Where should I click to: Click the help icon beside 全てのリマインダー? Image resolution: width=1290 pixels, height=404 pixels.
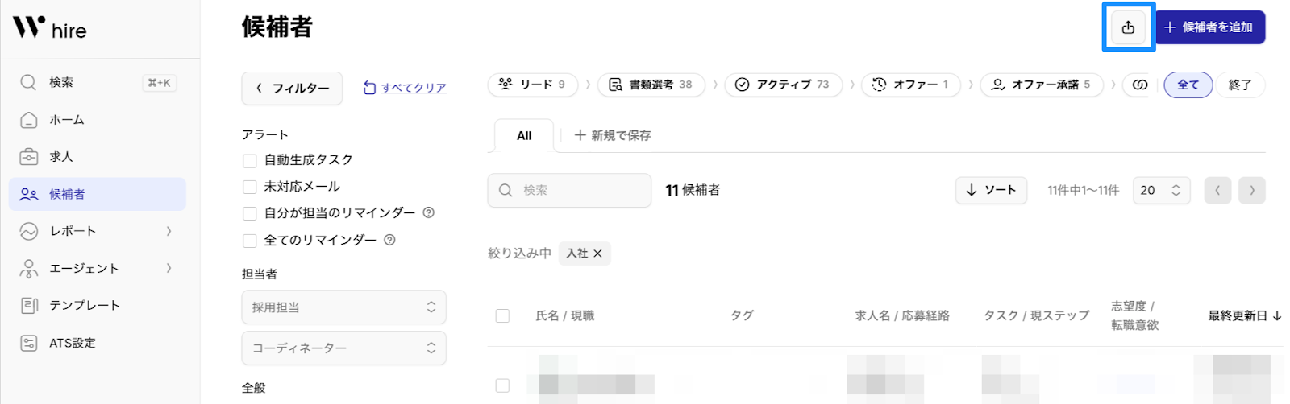tap(389, 240)
